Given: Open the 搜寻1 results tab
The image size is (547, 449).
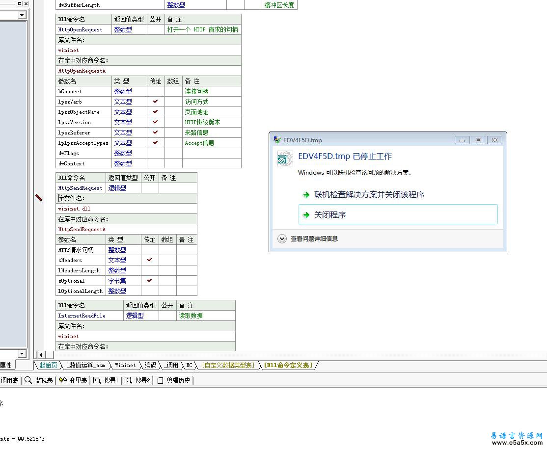Looking at the screenshot, I should [106, 380].
